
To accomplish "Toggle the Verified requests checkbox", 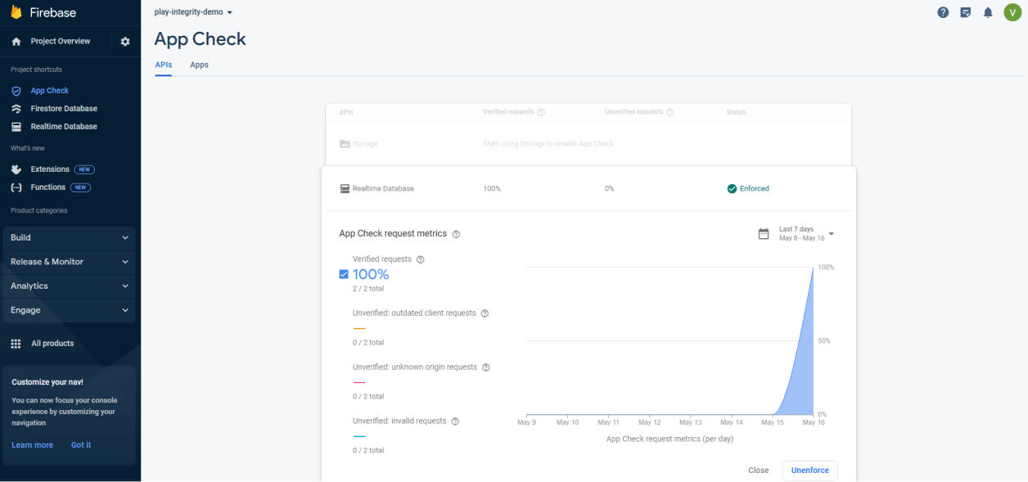I will 344,274.
